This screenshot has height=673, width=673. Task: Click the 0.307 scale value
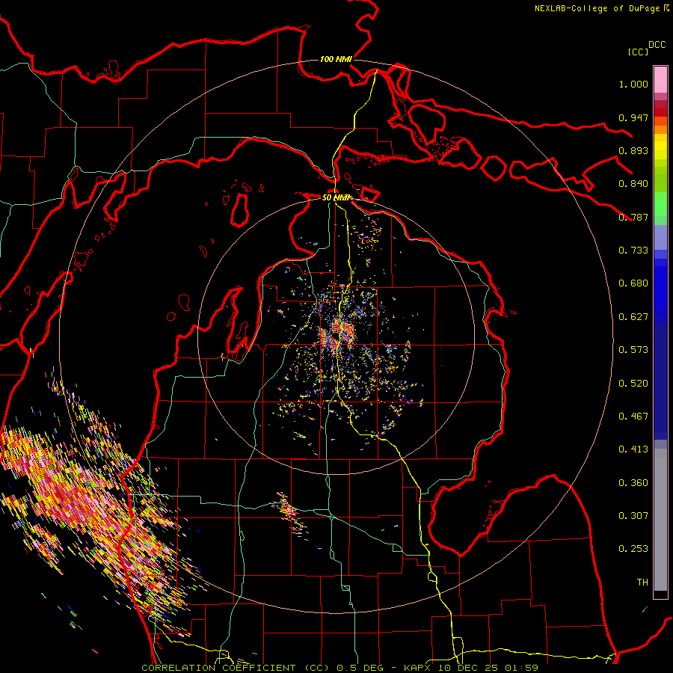[x=633, y=516]
